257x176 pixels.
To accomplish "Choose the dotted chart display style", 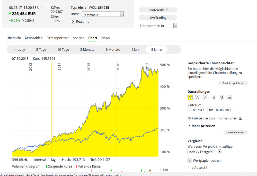I will 206,98.
